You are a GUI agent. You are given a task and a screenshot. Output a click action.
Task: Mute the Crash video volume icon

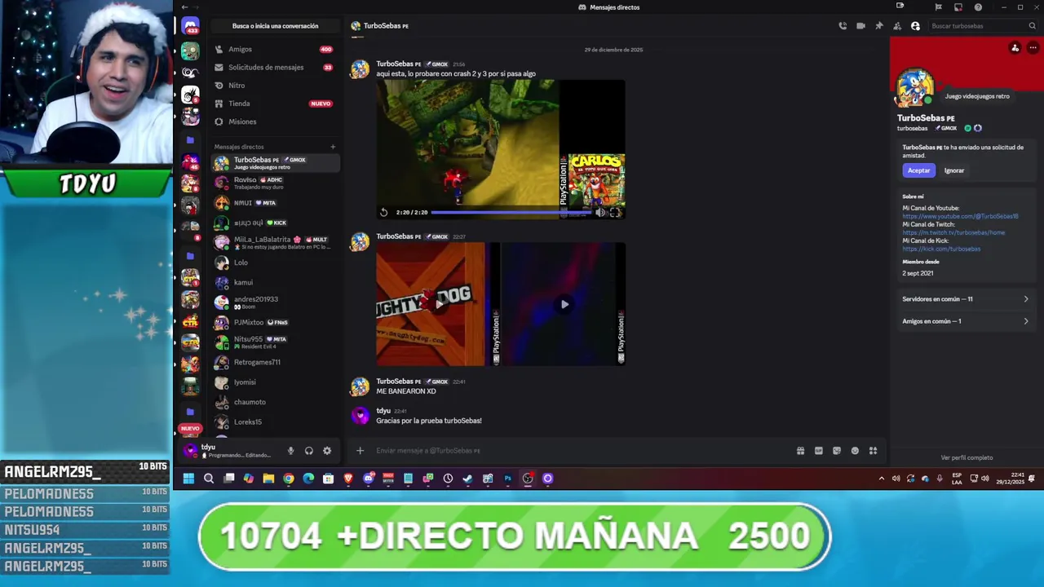[x=600, y=213]
